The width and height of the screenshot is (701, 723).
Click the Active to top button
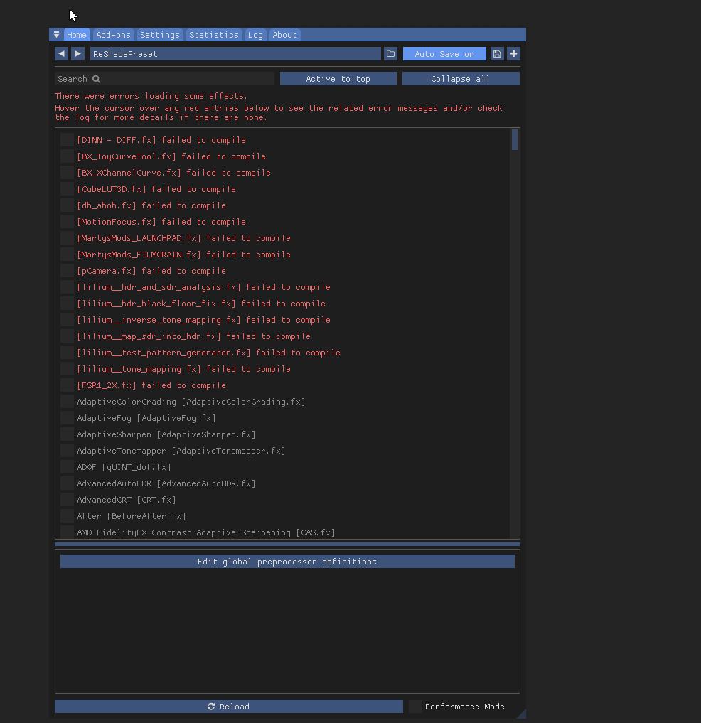[338, 79]
